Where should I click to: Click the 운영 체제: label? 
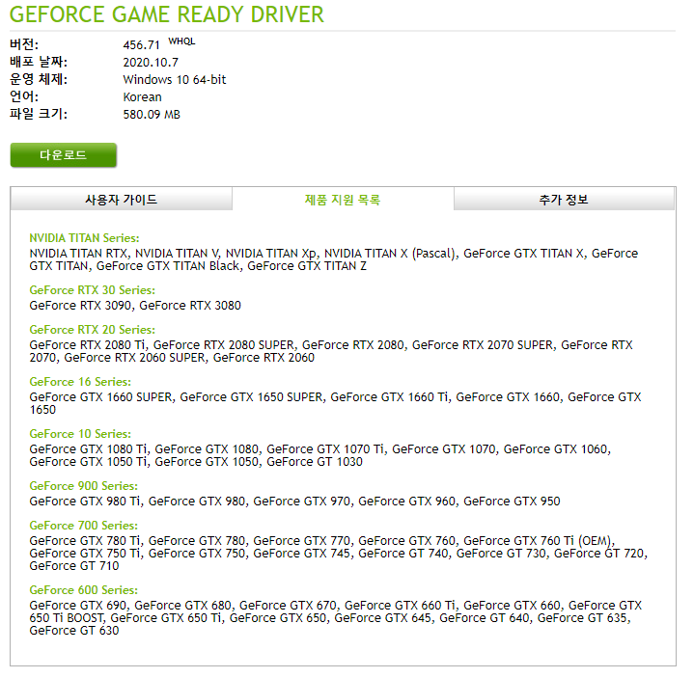(x=39, y=79)
